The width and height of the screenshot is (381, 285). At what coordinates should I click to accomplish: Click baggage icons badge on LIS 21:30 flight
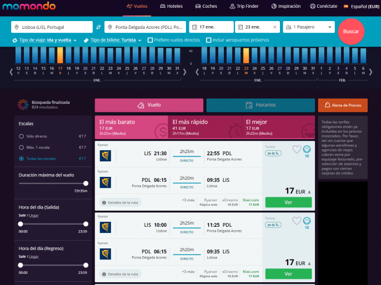coord(273,153)
